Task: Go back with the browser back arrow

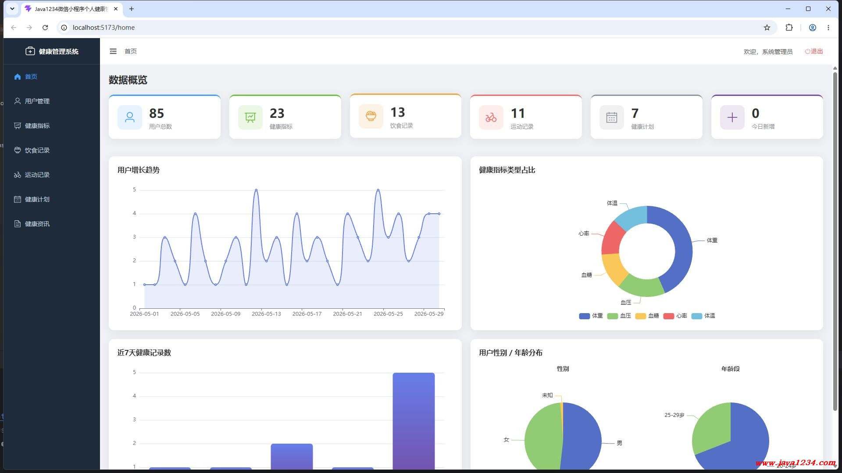Action: click(x=14, y=28)
